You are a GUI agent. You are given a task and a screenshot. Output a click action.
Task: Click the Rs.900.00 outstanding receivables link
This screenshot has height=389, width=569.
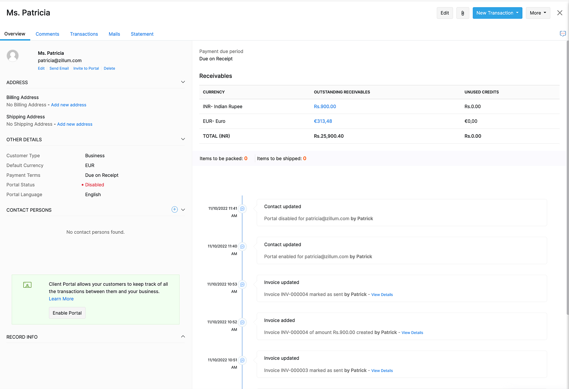[325, 106]
